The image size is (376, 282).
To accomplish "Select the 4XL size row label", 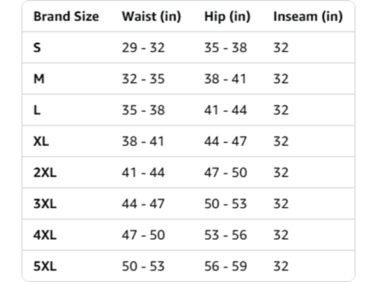I will (x=45, y=235).
